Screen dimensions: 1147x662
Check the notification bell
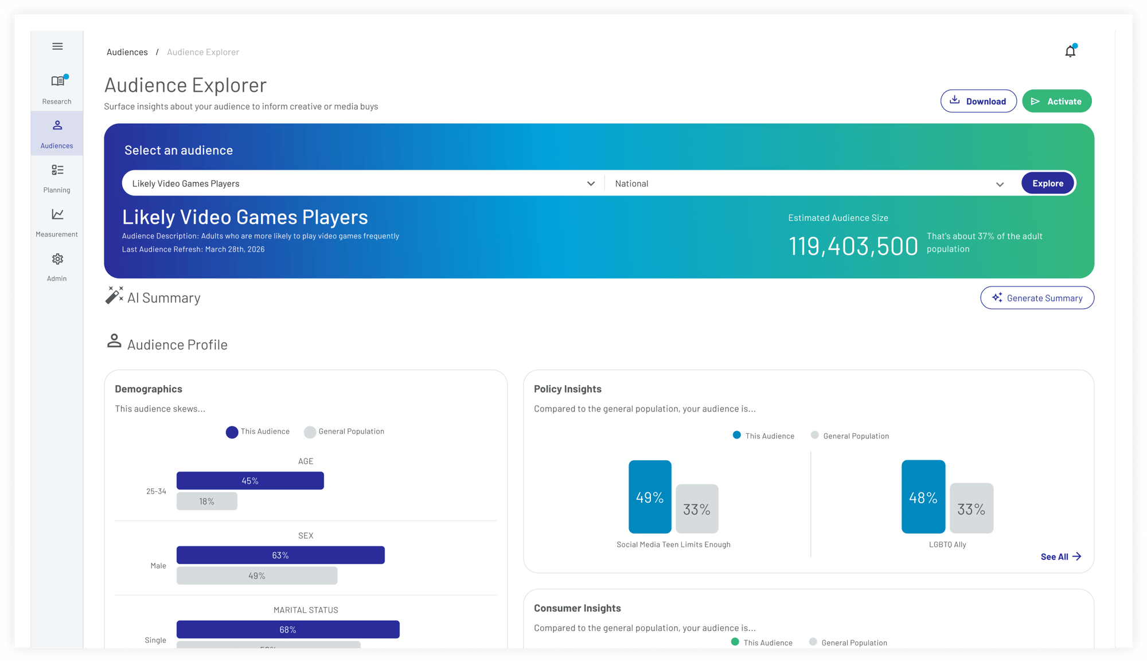point(1070,51)
